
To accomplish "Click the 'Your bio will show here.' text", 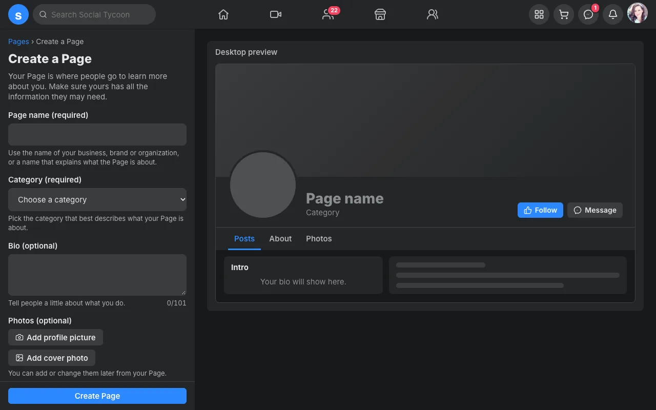I will [303, 282].
